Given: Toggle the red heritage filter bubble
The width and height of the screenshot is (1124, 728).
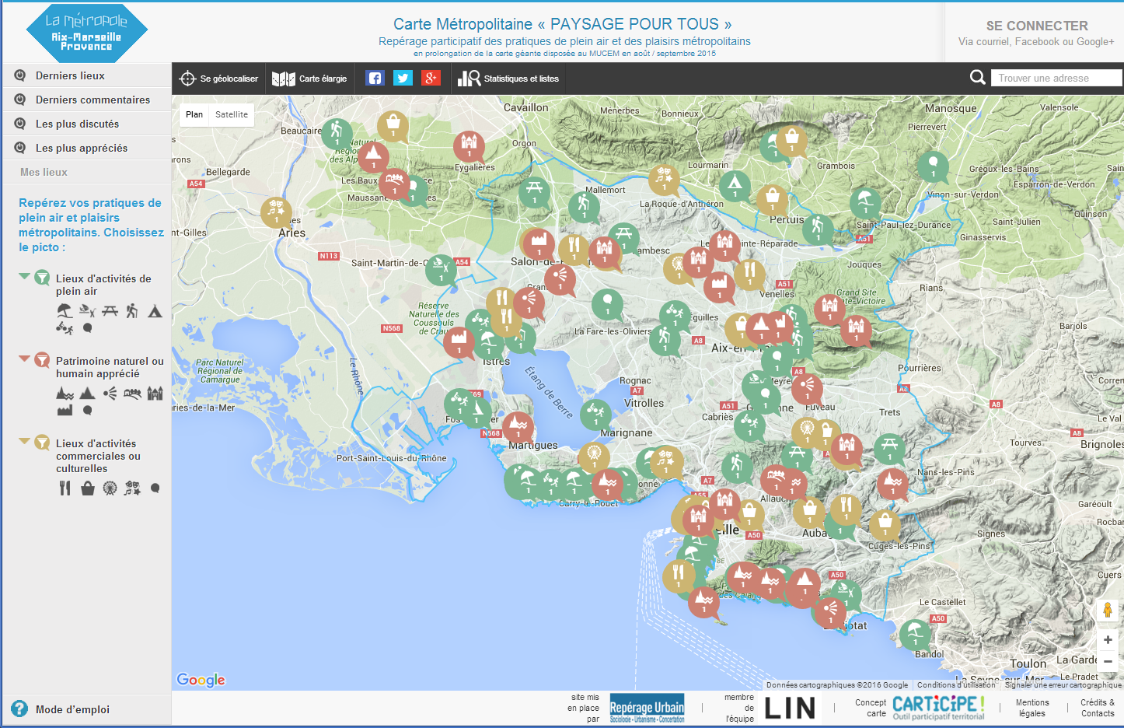Looking at the screenshot, I should (x=42, y=360).
